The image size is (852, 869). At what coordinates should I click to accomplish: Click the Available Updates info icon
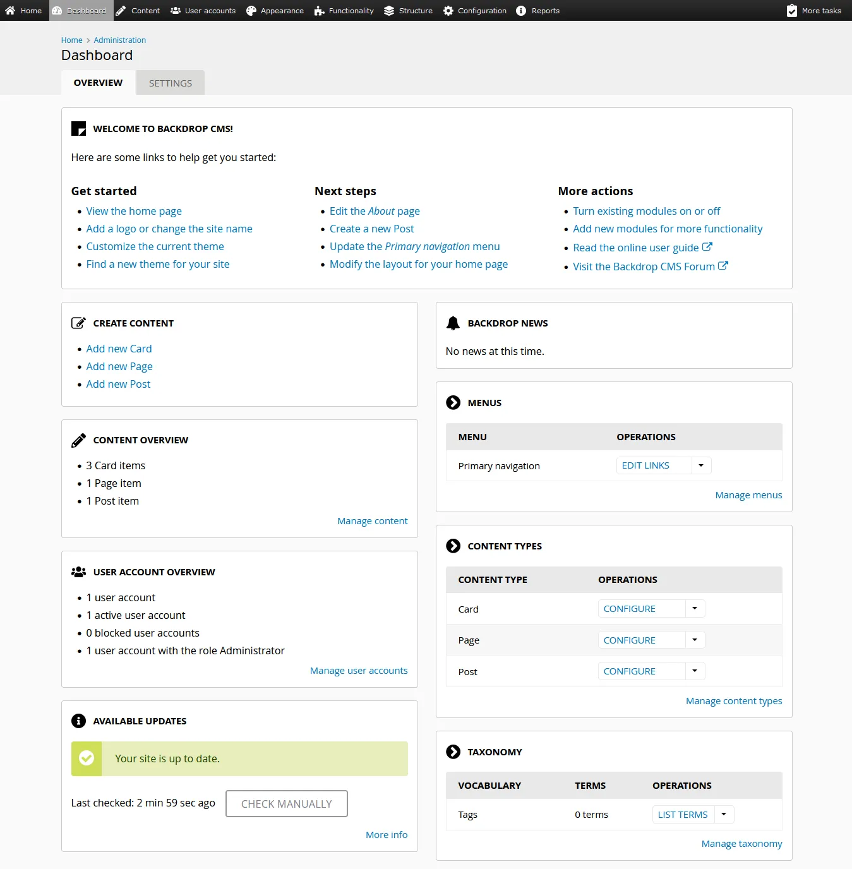point(78,721)
